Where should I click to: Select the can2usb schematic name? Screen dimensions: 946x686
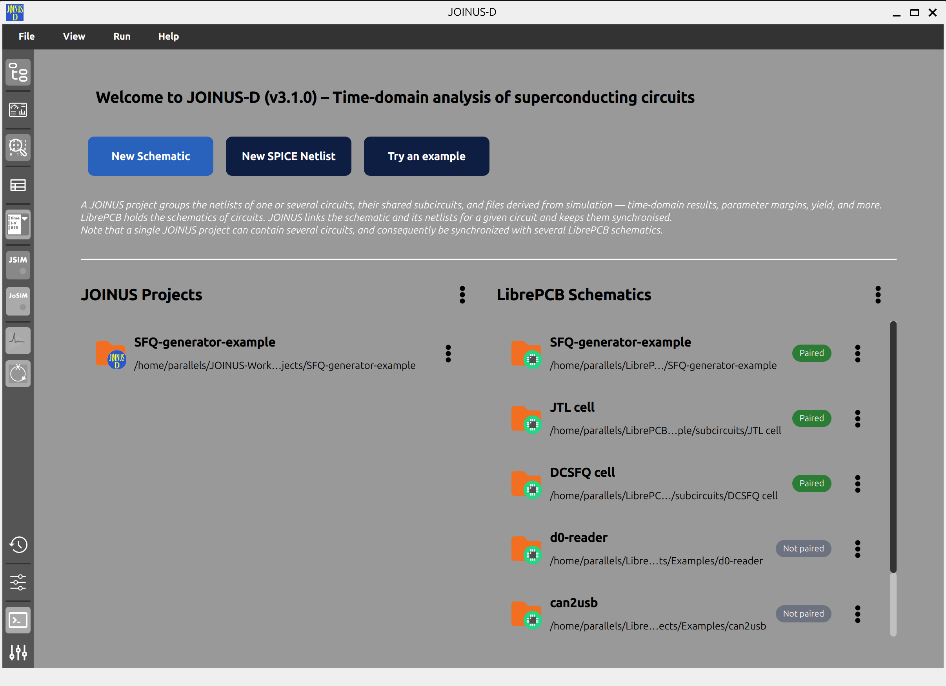tap(574, 603)
